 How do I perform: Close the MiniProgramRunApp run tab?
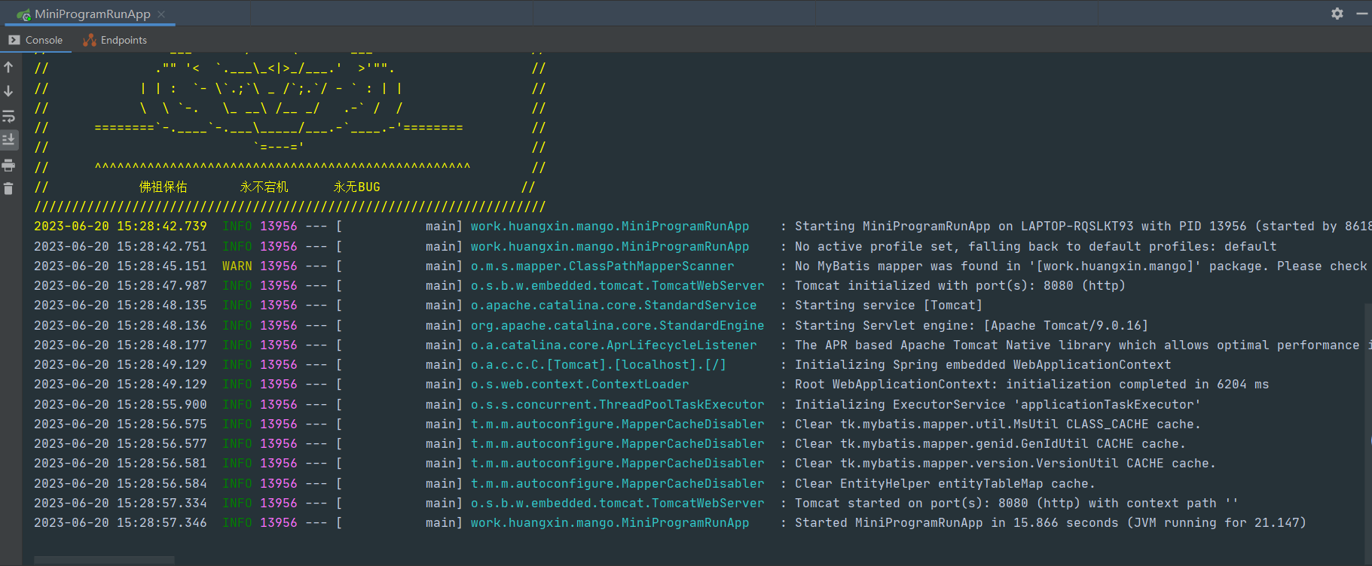(x=161, y=14)
